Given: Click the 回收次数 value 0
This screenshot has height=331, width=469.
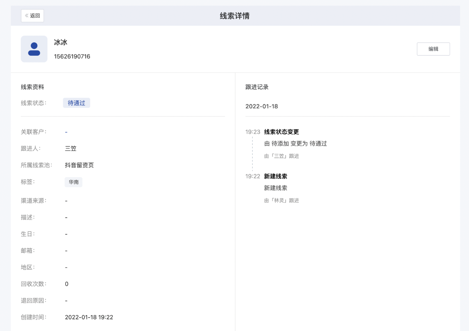Looking at the screenshot, I should [x=67, y=284].
